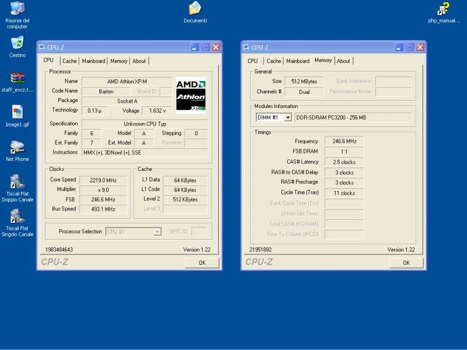Image resolution: width=467 pixels, height=350 pixels.
Task: Switch to Mainboard tab in left window
Action: (x=93, y=61)
